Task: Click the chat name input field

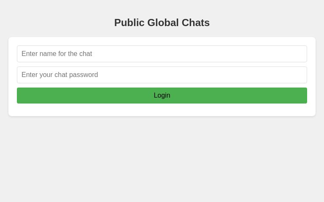Action: tap(162, 54)
